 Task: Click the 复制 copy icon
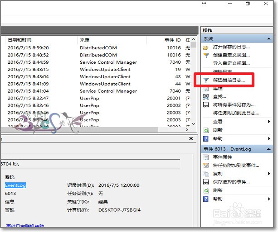206,174
